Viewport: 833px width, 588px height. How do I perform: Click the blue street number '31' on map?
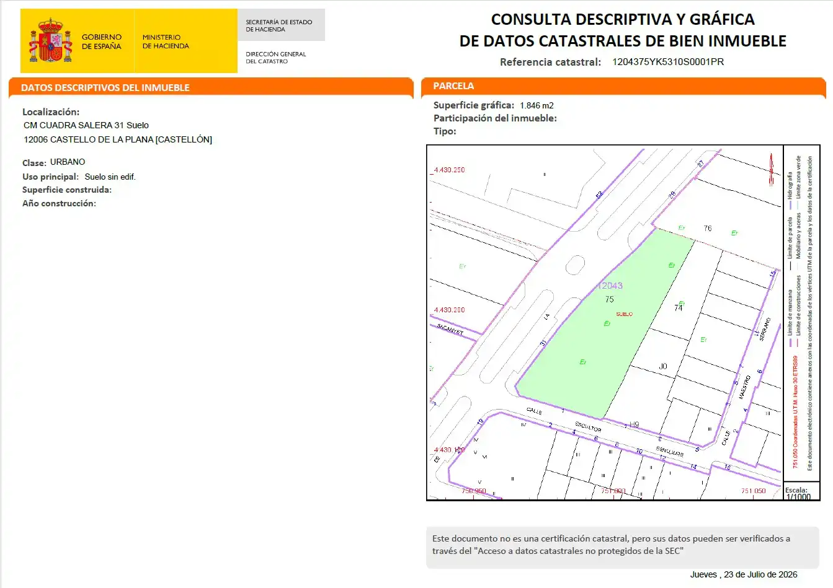(x=543, y=343)
